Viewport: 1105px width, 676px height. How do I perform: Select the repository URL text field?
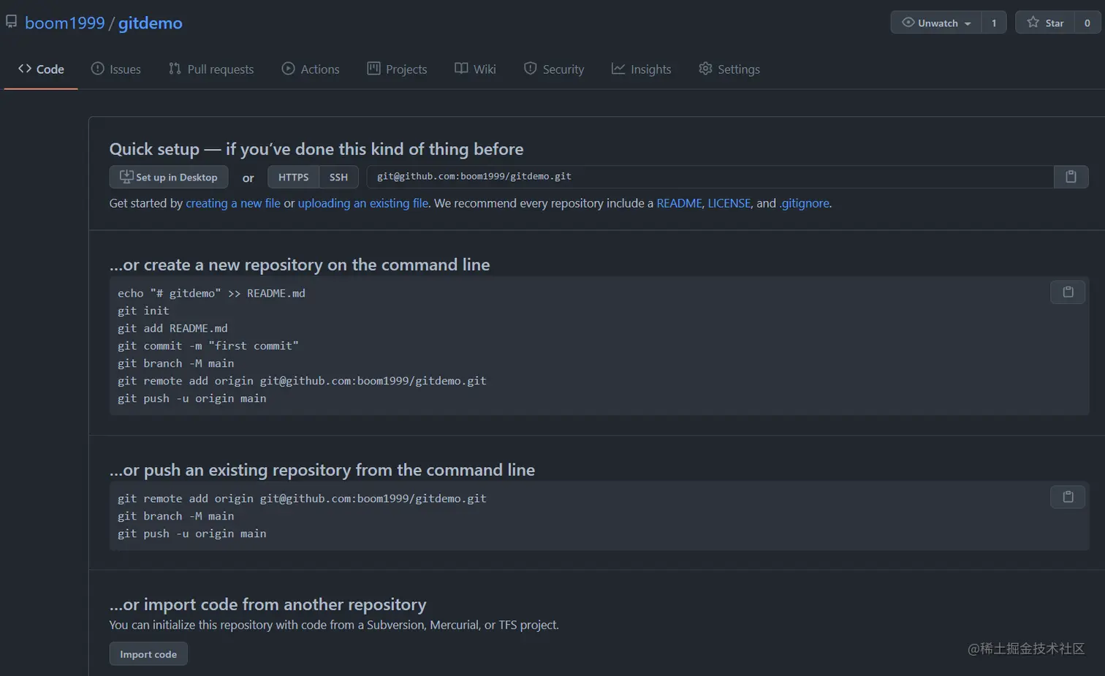[710, 177]
